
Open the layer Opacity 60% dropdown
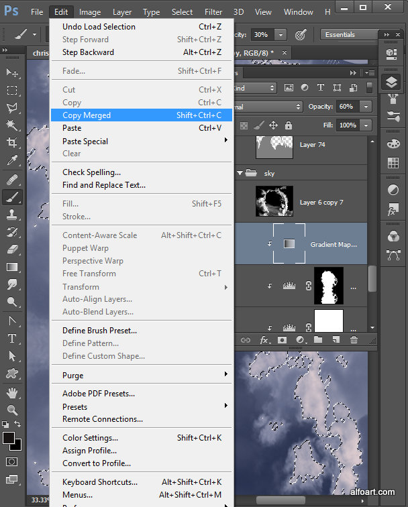(x=366, y=107)
